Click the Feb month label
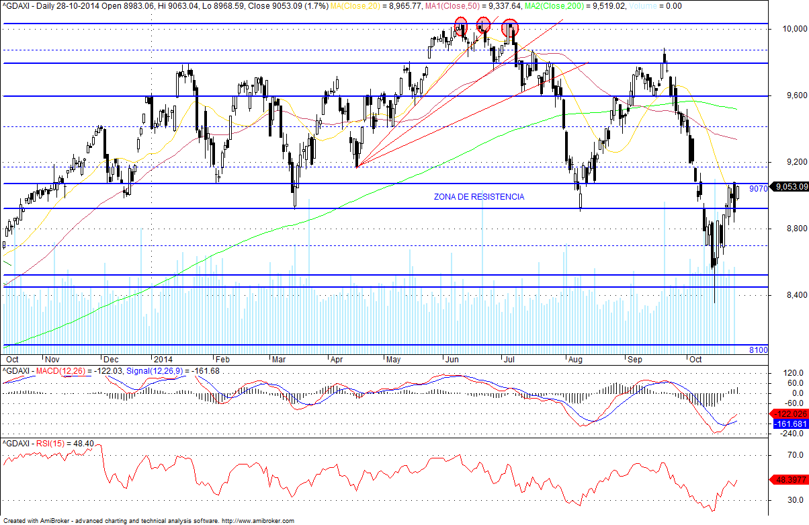The height and width of the screenshot is (525, 809). point(222,359)
